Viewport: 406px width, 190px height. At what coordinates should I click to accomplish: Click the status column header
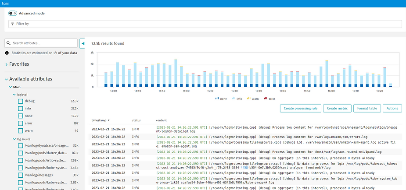point(136,120)
